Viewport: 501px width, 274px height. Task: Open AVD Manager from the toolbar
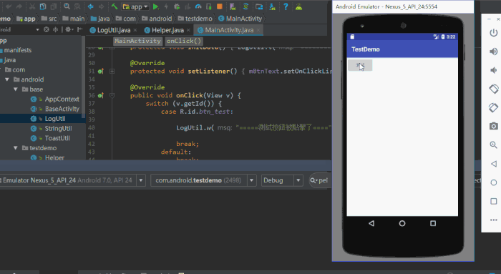click(233, 6)
